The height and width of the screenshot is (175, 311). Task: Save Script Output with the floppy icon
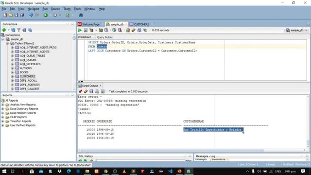tap(91, 91)
